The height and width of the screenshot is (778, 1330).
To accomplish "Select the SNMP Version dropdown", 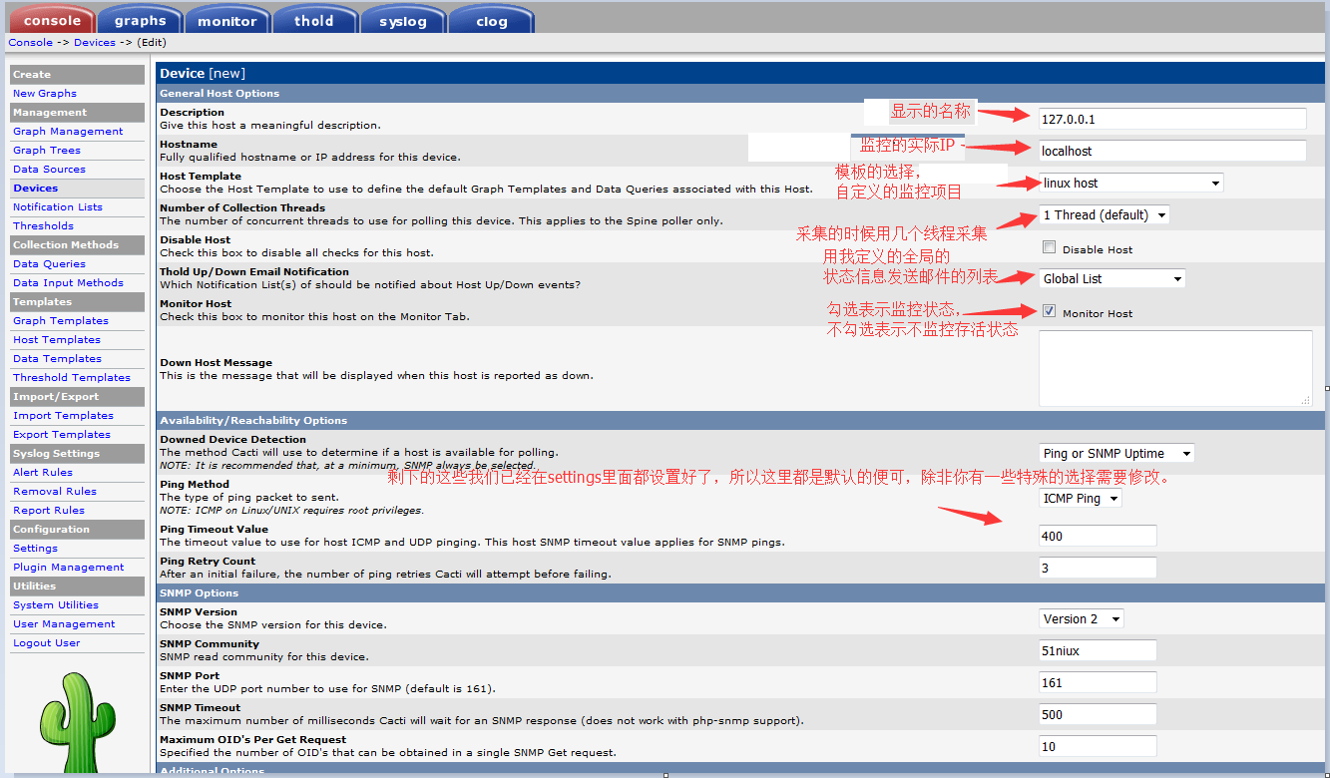I will [x=1081, y=619].
